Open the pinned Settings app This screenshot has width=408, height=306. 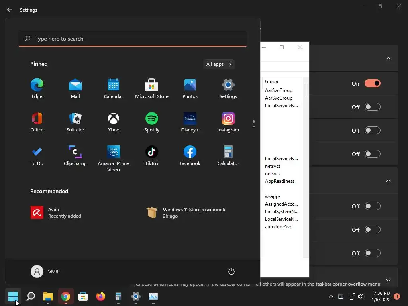[x=228, y=88]
